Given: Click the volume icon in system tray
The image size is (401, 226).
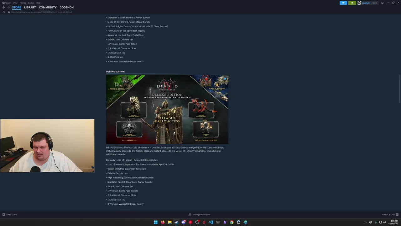Looking at the screenshot, I should click(384, 222).
